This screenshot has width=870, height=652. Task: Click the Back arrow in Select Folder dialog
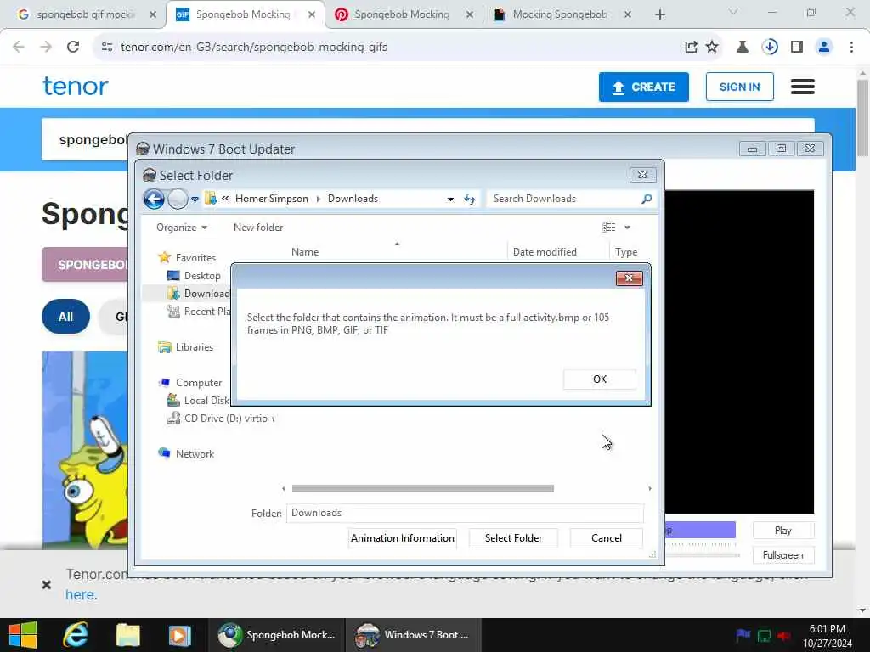pyautogui.click(x=155, y=199)
